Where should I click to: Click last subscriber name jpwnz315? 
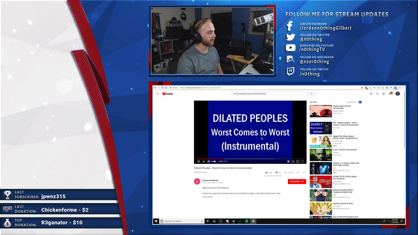(54, 196)
